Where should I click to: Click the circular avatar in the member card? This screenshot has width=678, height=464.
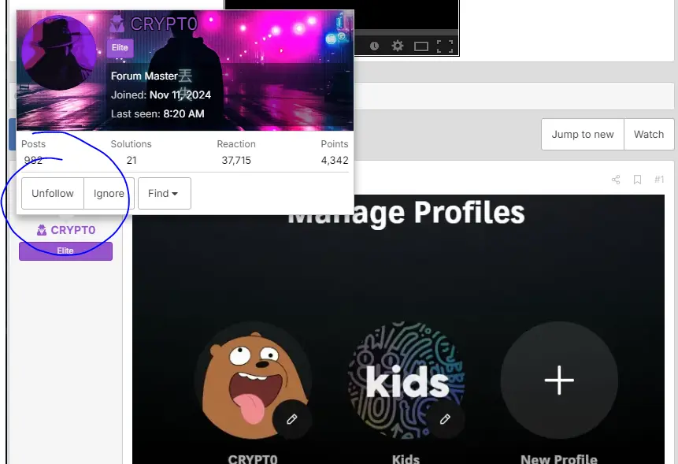point(59,53)
